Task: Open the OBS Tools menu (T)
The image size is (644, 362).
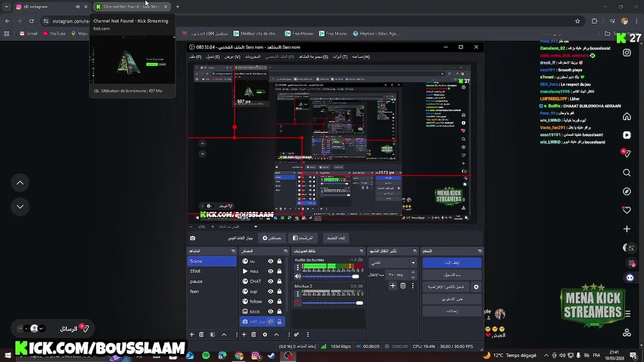Action: tap(340, 57)
